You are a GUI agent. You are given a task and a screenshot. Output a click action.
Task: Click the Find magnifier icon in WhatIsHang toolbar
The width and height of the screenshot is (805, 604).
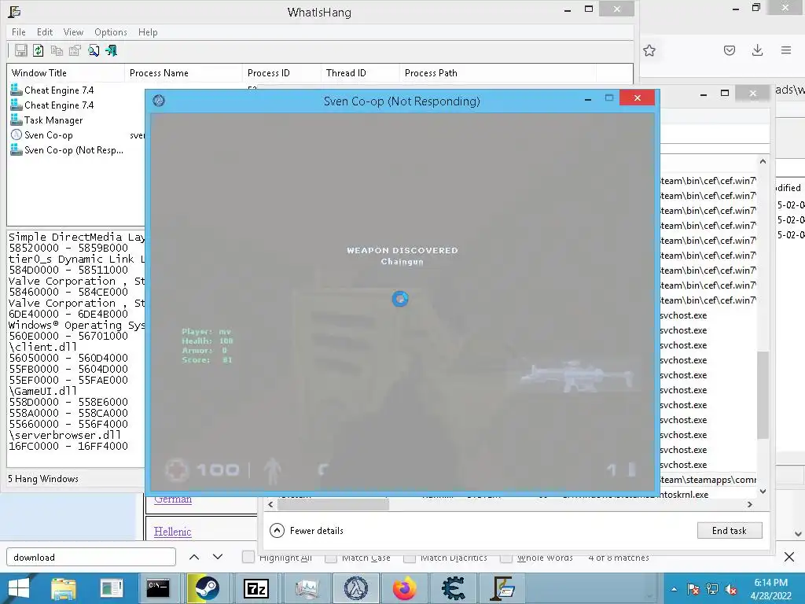[94, 50]
